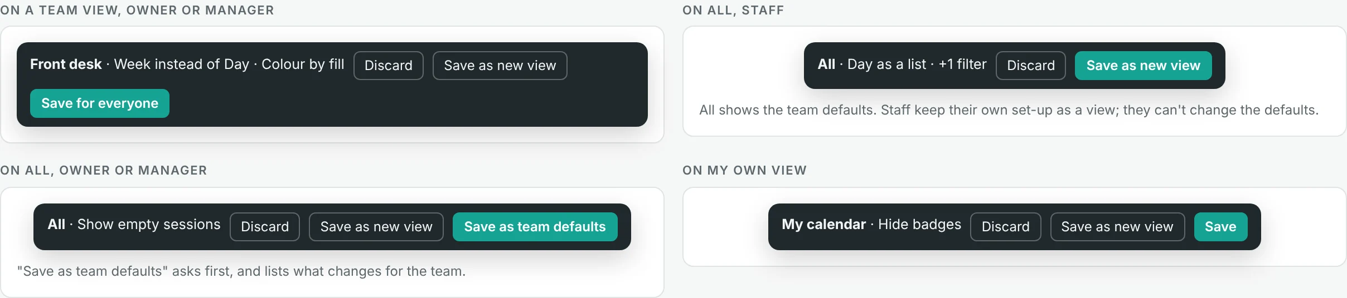Click the 'My calendar' view name

[x=824, y=225]
